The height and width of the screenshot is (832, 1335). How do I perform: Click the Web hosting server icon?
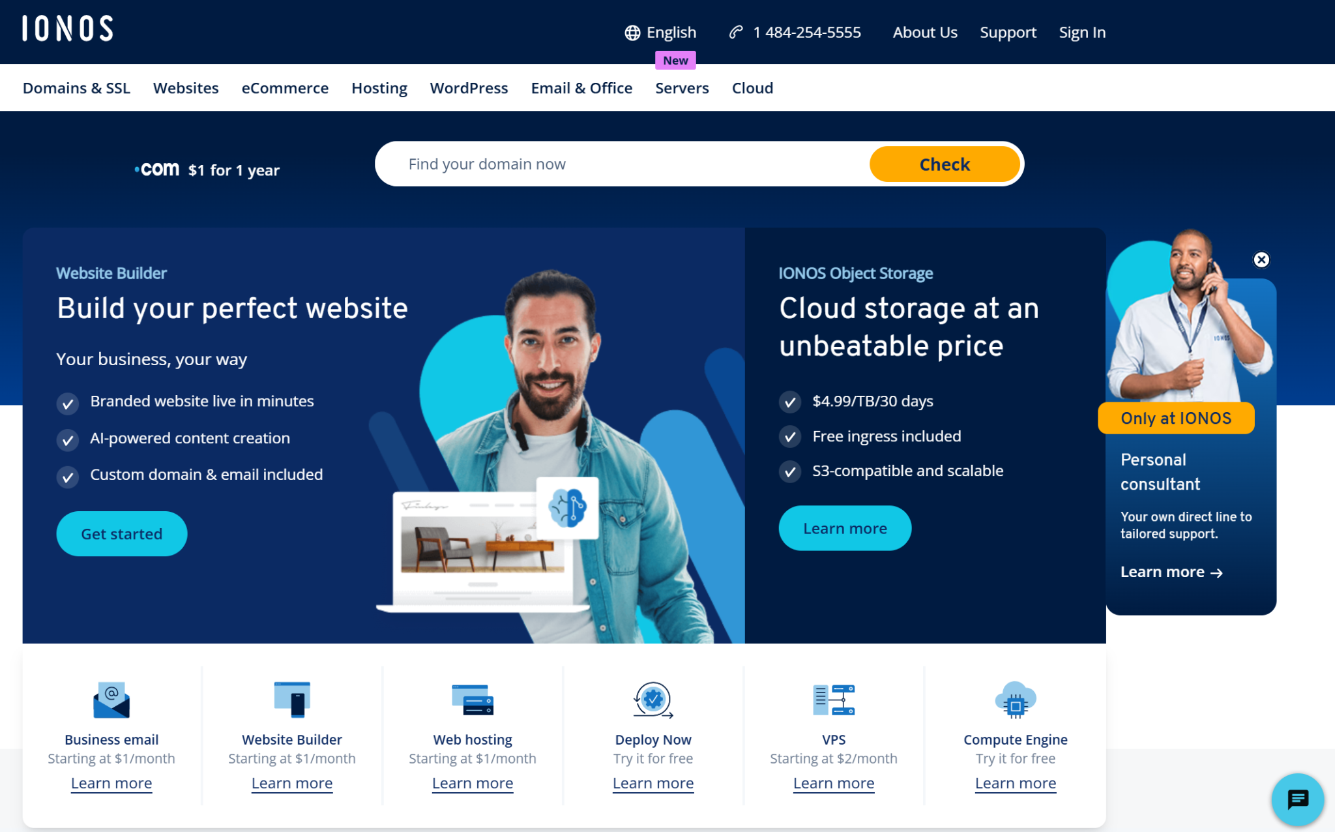(x=473, y=700)
